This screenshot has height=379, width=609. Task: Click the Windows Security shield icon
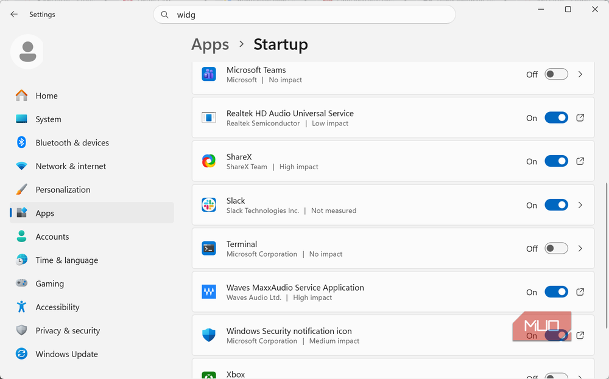pyautogui.click(x=209, y=335)
